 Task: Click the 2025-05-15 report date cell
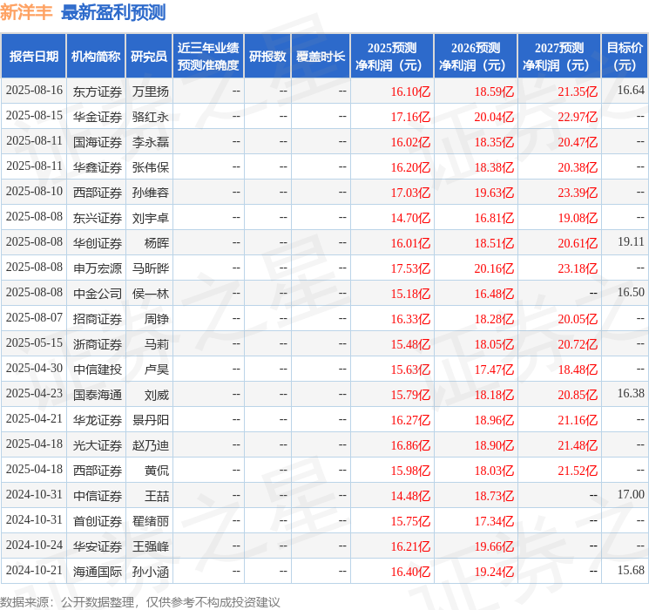(34, 343)
